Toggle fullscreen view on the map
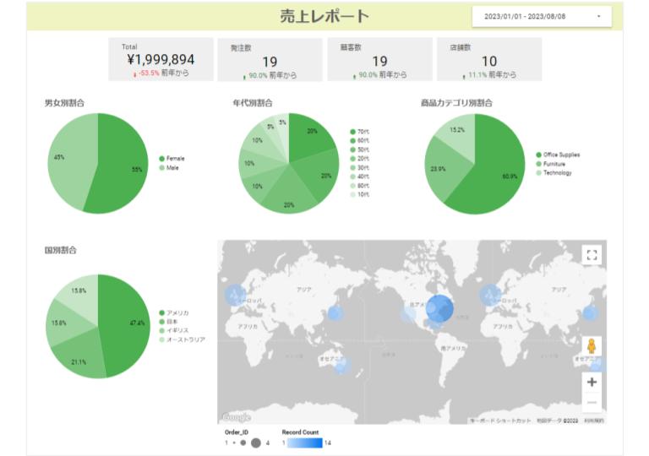649x456 pixels. point(592,255)
